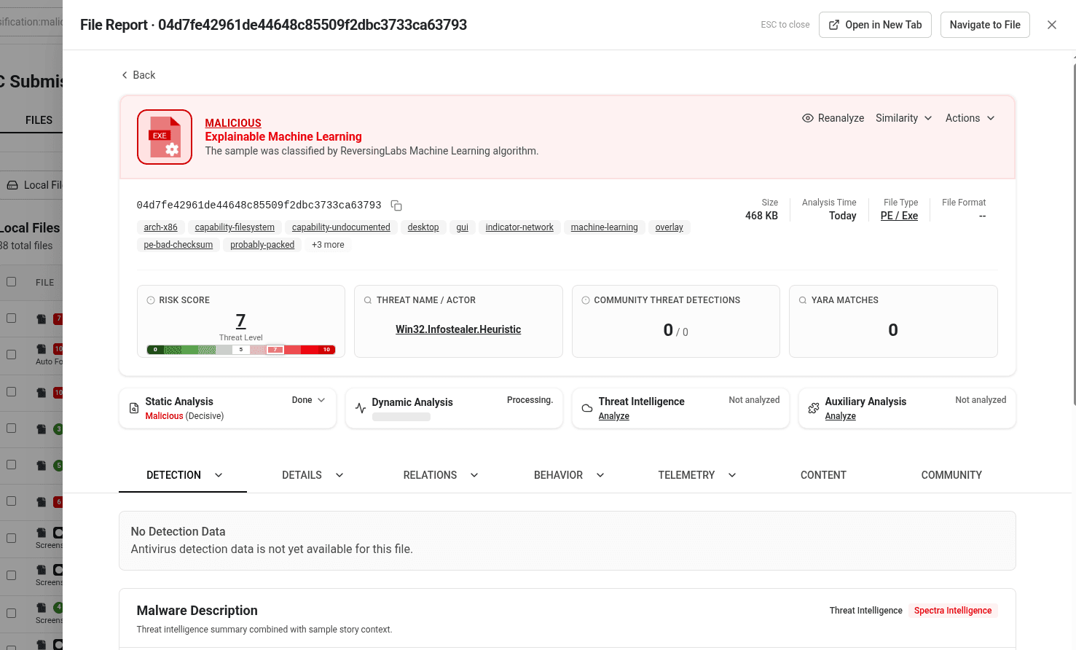The width and height of the screenshot is (1076, 650).
Task: Open the BEHAVIOR tab
Action: pos(558,475)
